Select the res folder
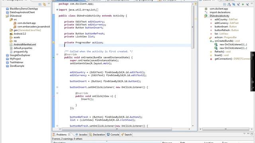255x143 pixels. (15, 41)
